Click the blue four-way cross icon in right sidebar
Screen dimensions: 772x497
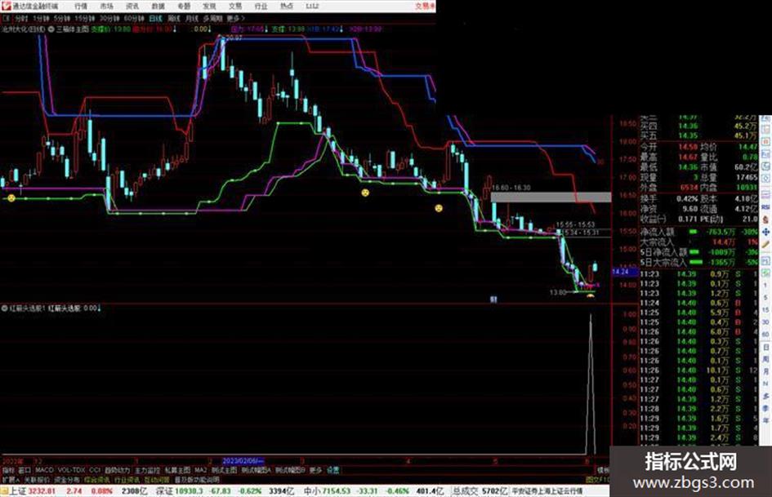765,232
